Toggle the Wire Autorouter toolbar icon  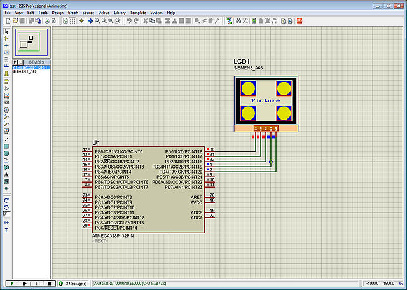[229, 21]
